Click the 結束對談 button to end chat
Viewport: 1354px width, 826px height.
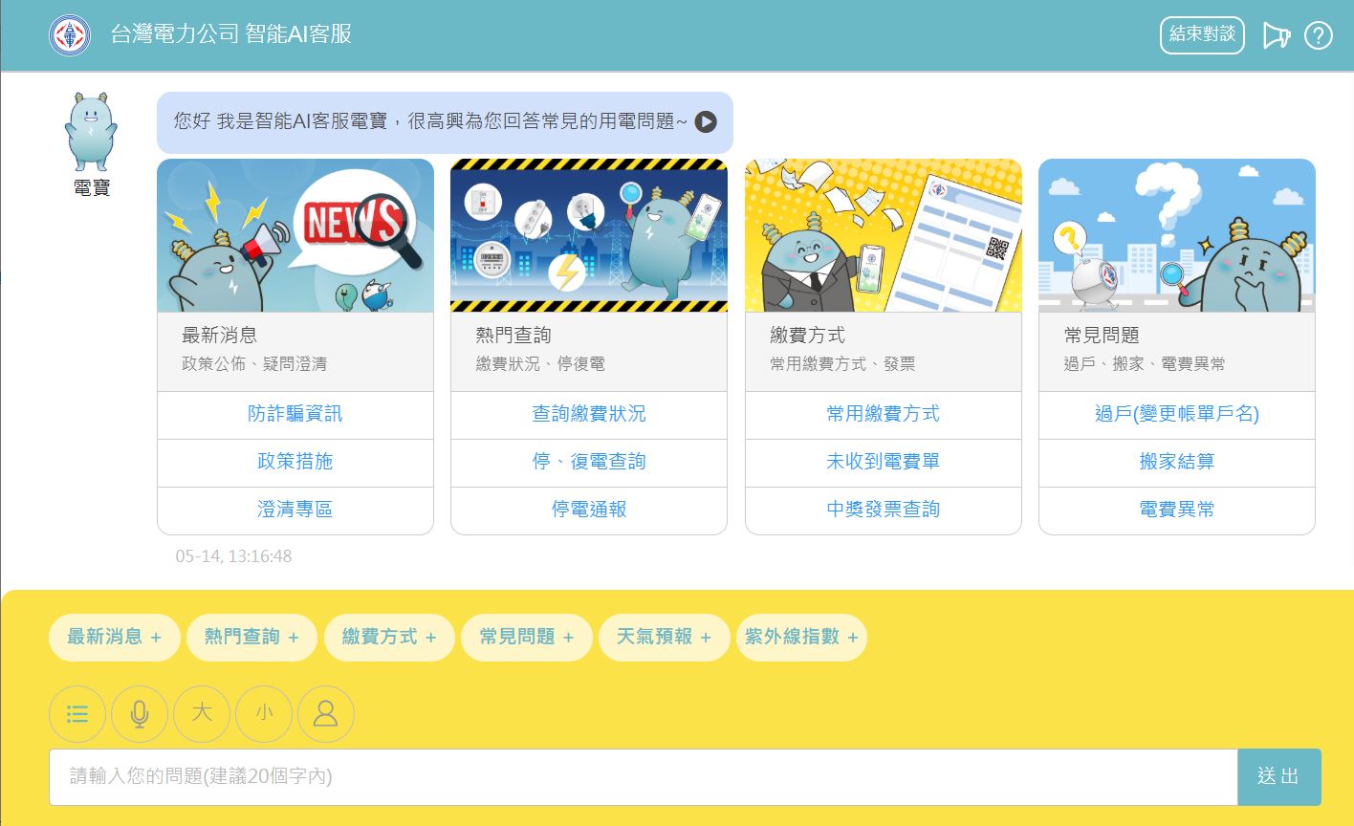[1202, 34]
